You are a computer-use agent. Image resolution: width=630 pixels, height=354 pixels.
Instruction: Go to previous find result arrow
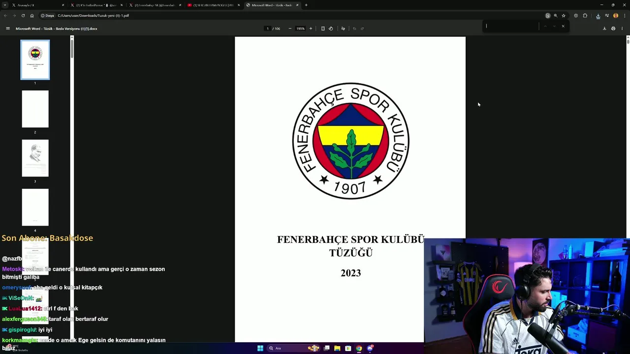(545, 26)
